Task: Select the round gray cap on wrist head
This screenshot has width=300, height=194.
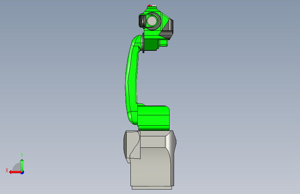Action: click(x=152, y=21)
